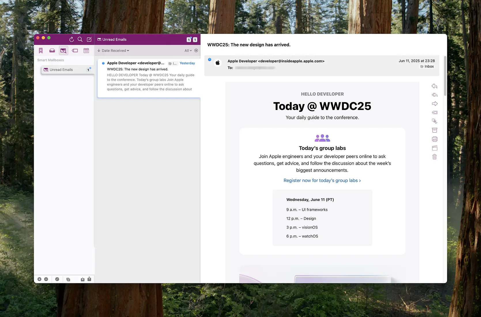This screenshot has width=481, height=317.
Task: Click the Register now for today's group labs link
Action: click(x=322, y=180)
